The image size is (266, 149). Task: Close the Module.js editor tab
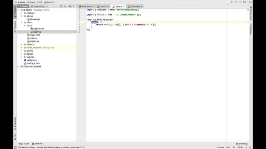tap(142, 7)
